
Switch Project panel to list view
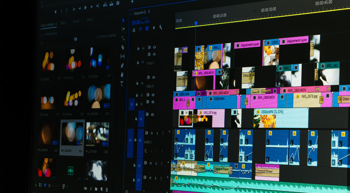40,185
